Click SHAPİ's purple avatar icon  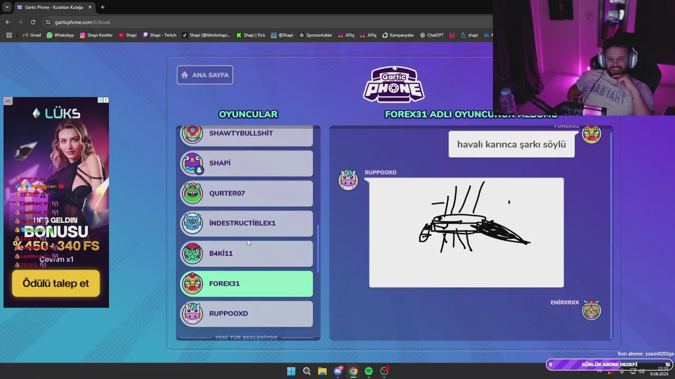(192, 163)
